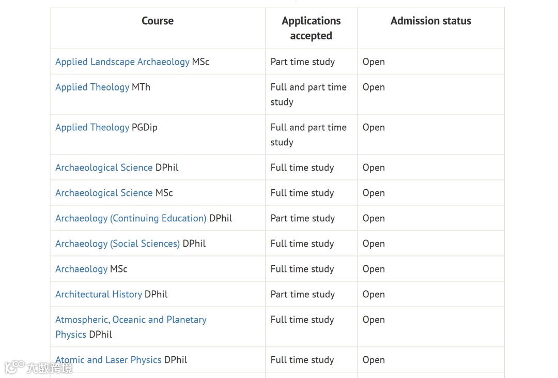The height and width of the screenshot is (378, 558).
Task: Open Atomic and Laser Physics DPhil link
Action: coord(108,360)
